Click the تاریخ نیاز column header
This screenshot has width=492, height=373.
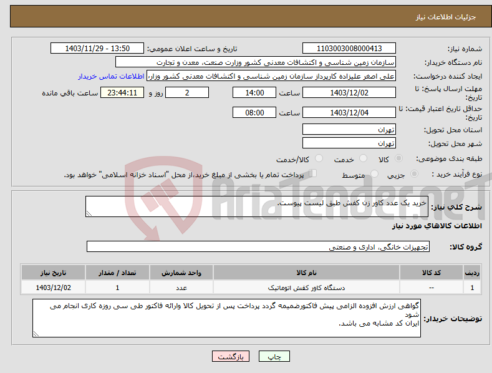[54, 273]
